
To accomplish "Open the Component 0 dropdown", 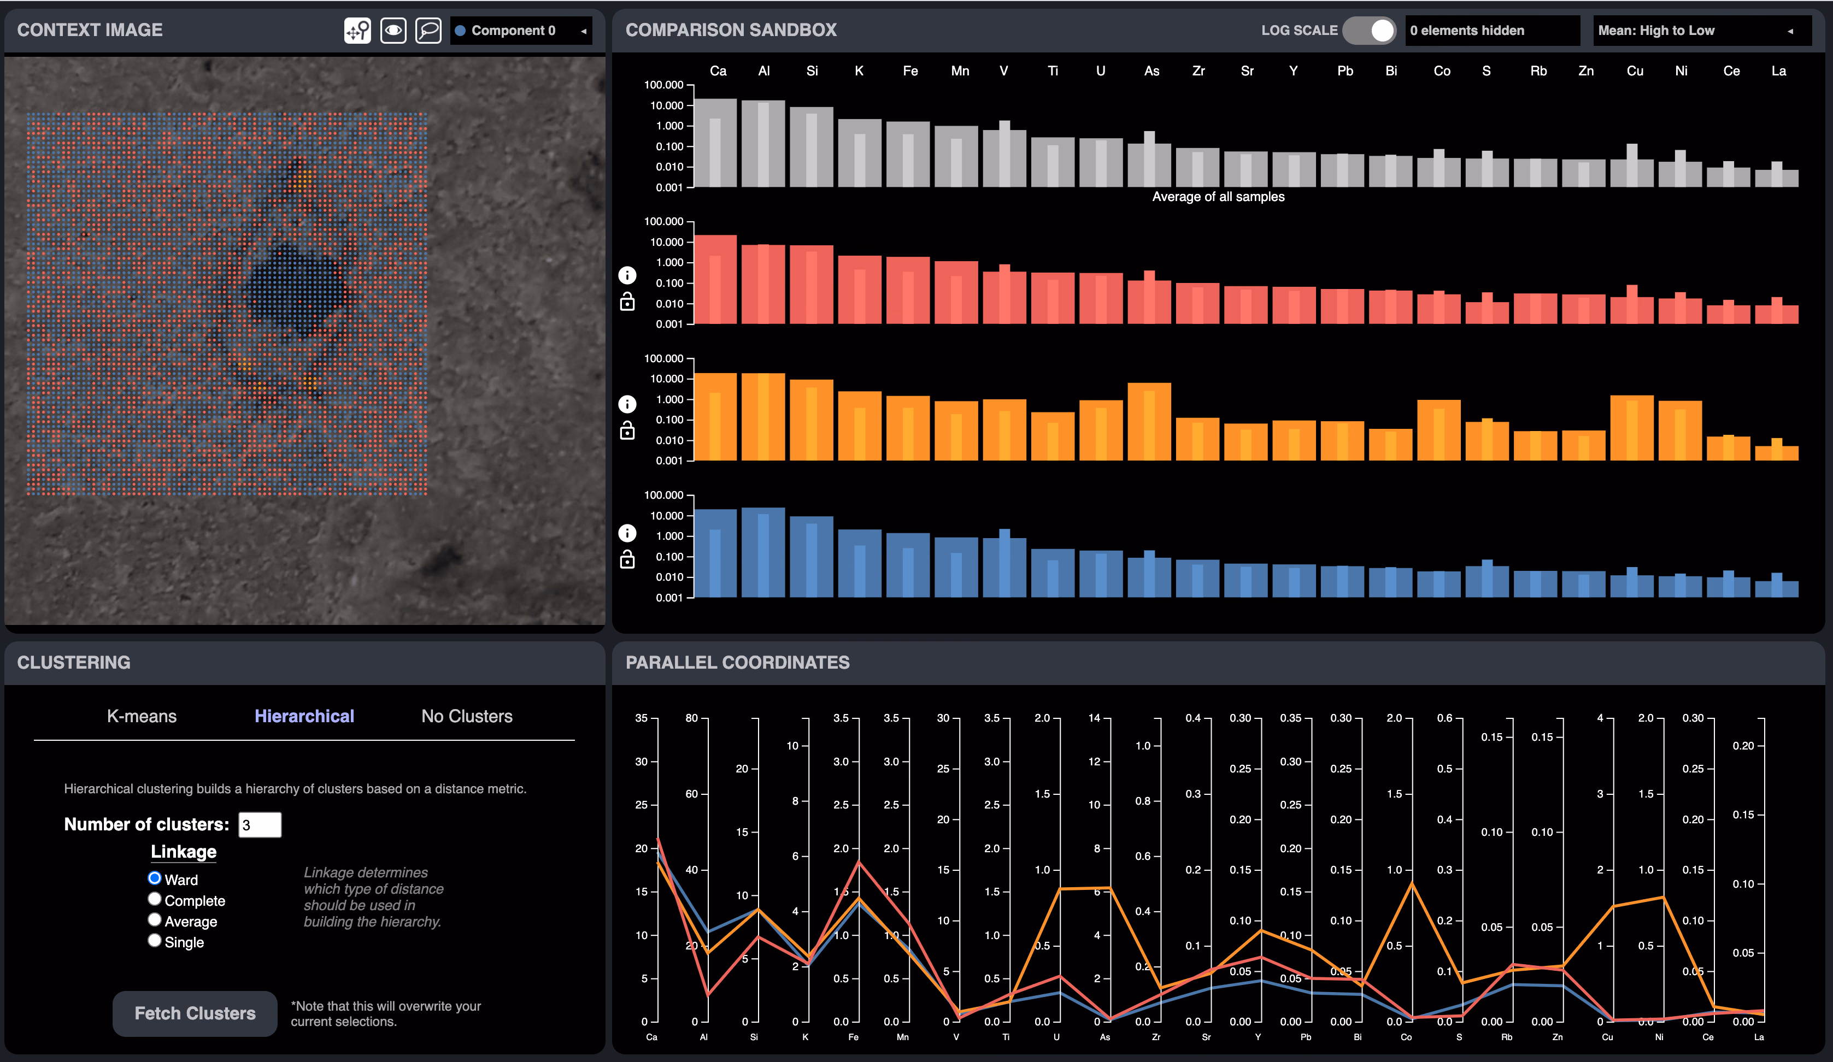I will 521,31.
